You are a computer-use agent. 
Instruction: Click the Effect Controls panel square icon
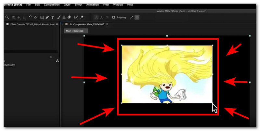tap(7, 24)
